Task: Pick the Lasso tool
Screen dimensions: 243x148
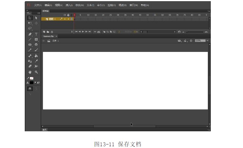Action: point(30,28)
